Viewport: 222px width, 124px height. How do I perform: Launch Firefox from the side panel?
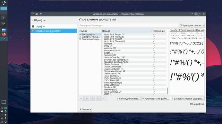(x=4, y=34)
